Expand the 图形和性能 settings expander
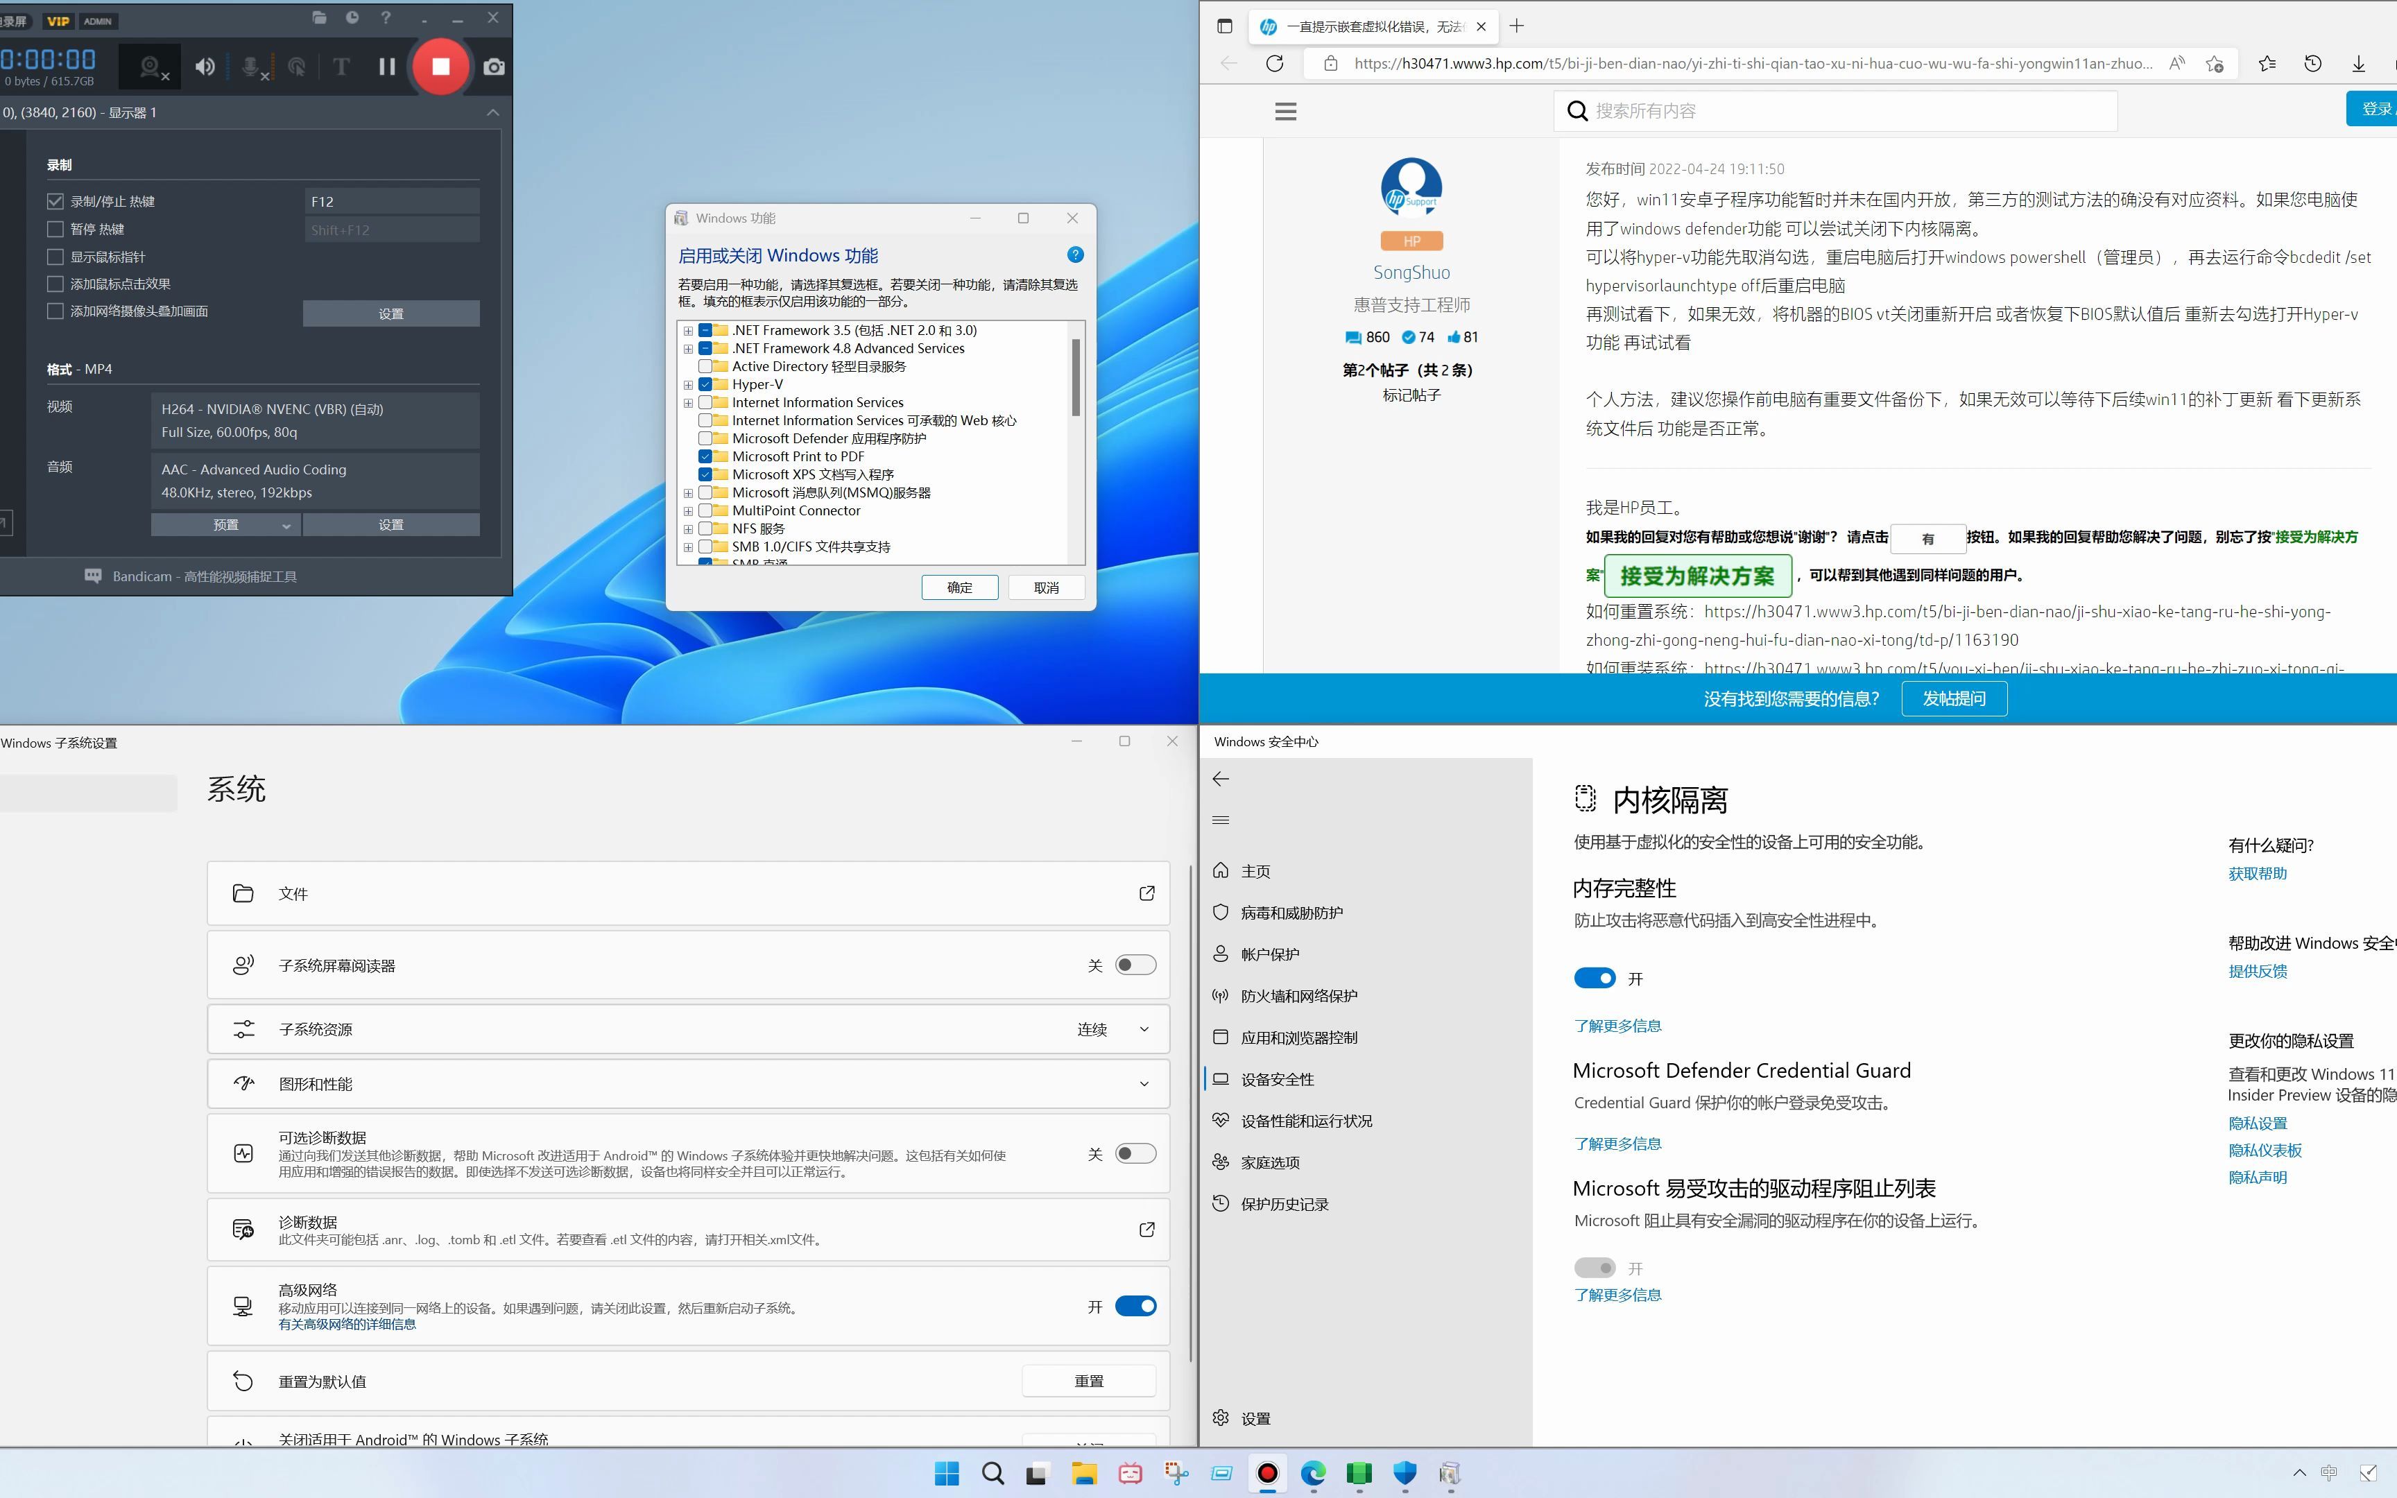 pyautogui.click(x=690, y=1082)
